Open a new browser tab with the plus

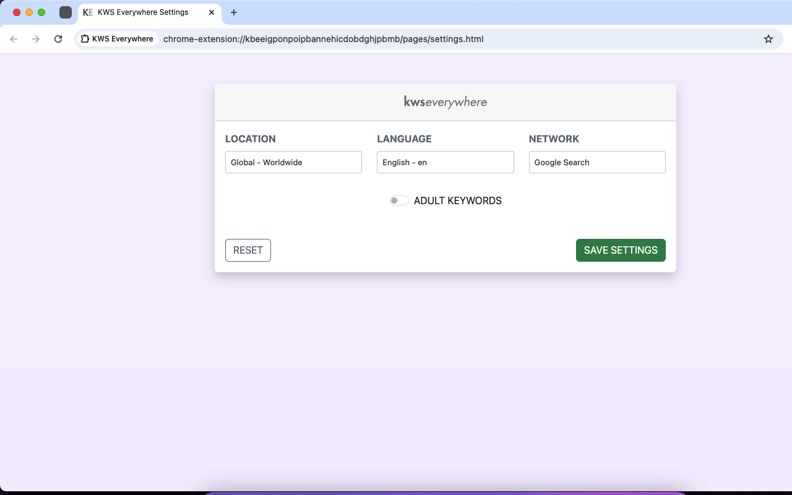[234, 12]
